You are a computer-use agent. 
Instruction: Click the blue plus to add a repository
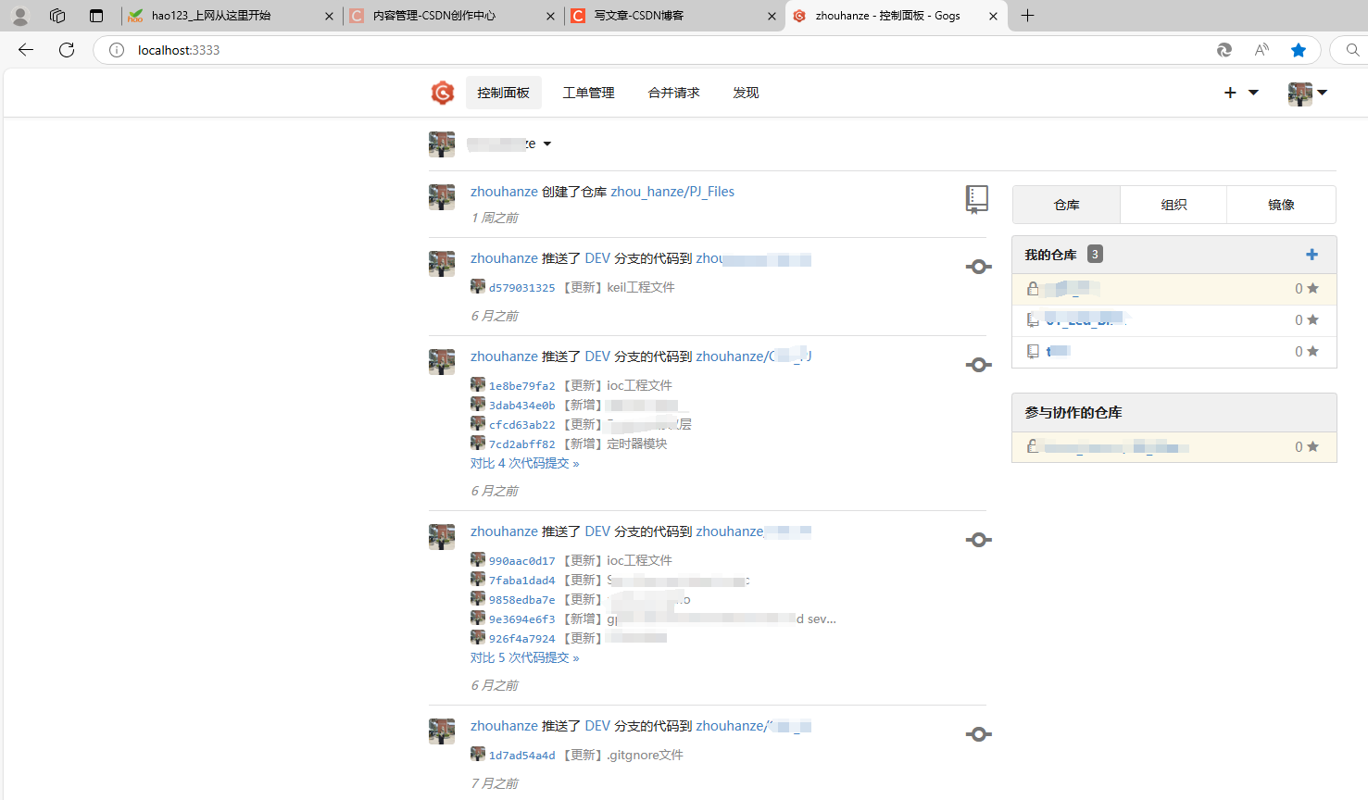click(1312, 255)
